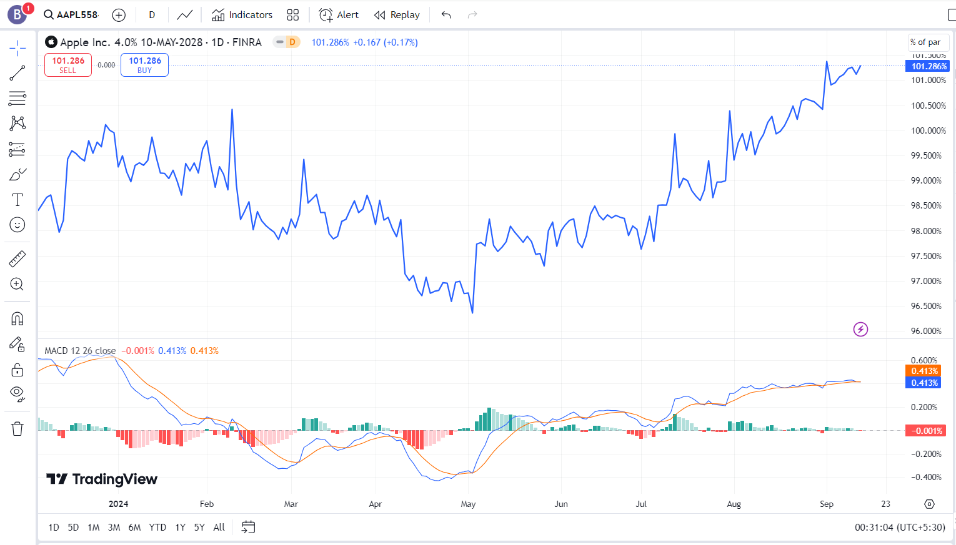
Task: Select the brush drawing tool
Action: point(17,175)
